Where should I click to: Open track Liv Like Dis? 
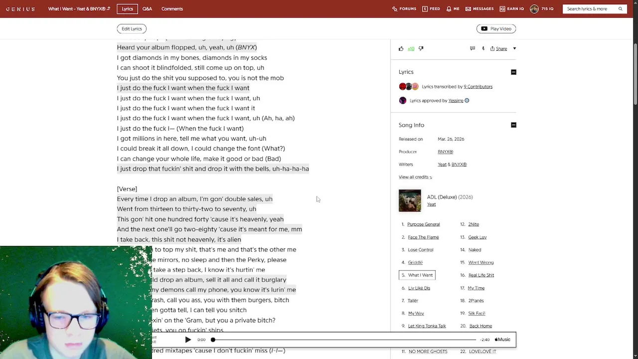pyautogui.click(x=419, y=288)
